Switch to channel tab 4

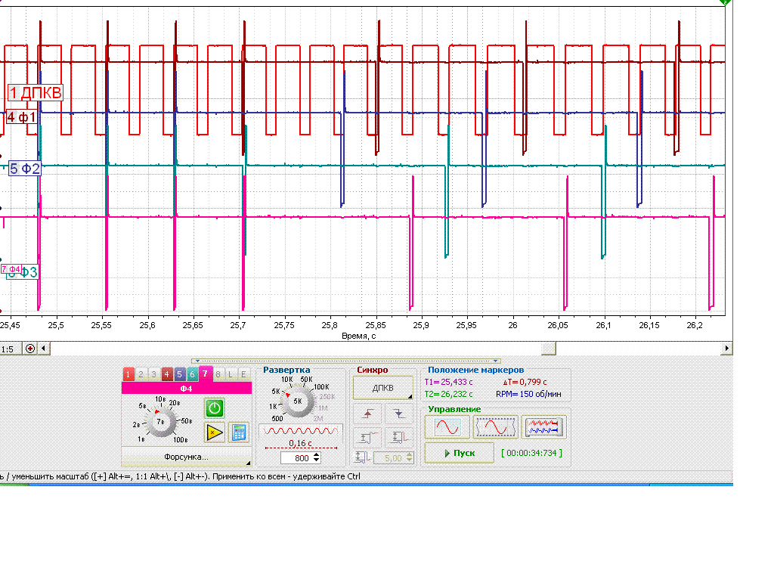coord(167,374)
